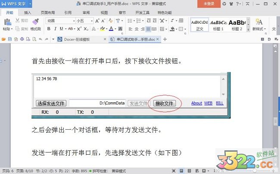Save document via quick access floppy icon
This screenshot has width=280, height=174.
10,39
